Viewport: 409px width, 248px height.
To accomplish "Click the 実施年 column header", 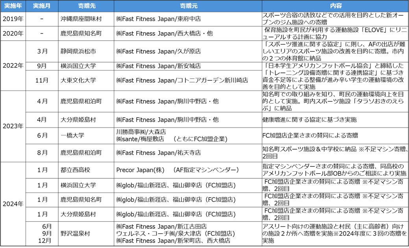I will coord(13,6).
